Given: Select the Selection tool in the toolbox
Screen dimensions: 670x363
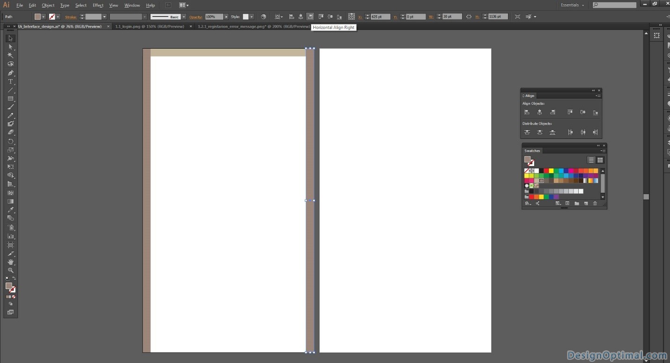Looking at the screenshot, I should [10, 38].
